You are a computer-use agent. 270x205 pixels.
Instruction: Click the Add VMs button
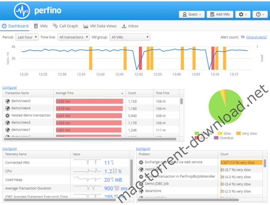coord(220,15)
